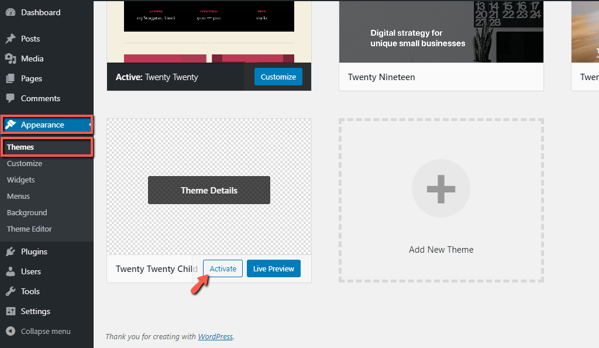Click the Twenty Twenty Child theme name
This screenshot has width=599, height=348.
coord(157,268)
